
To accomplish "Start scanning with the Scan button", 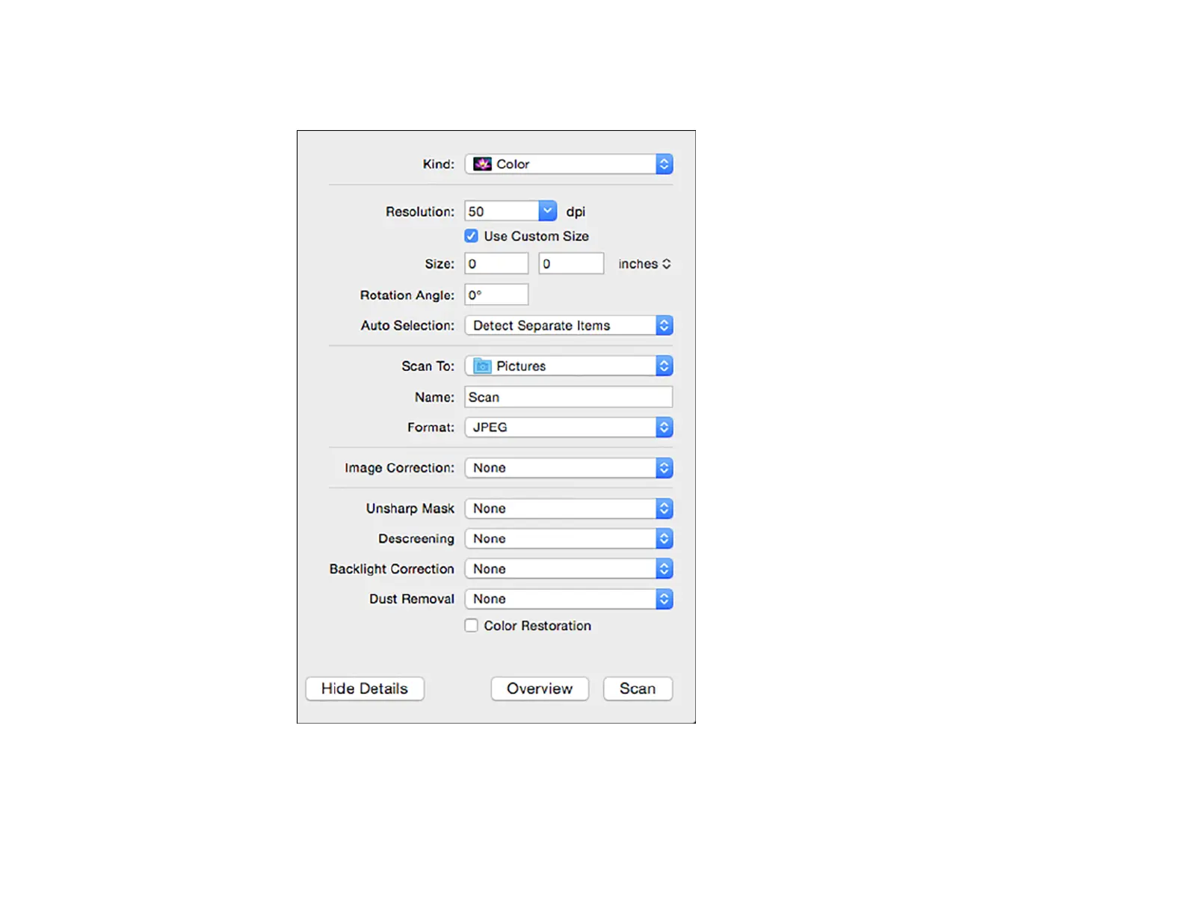I will tap(638, 688).
